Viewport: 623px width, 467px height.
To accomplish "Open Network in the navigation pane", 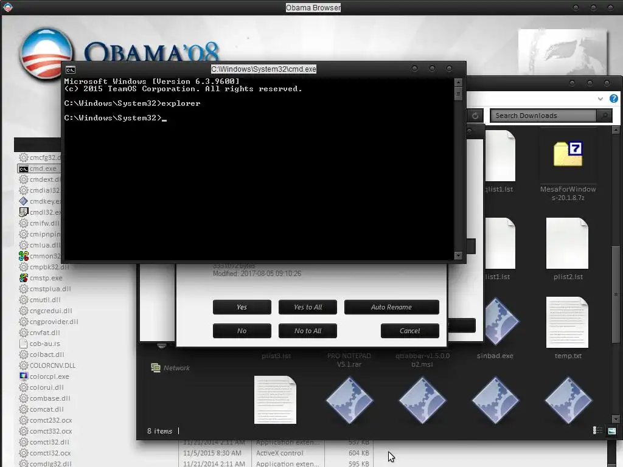I will (170, 368).
